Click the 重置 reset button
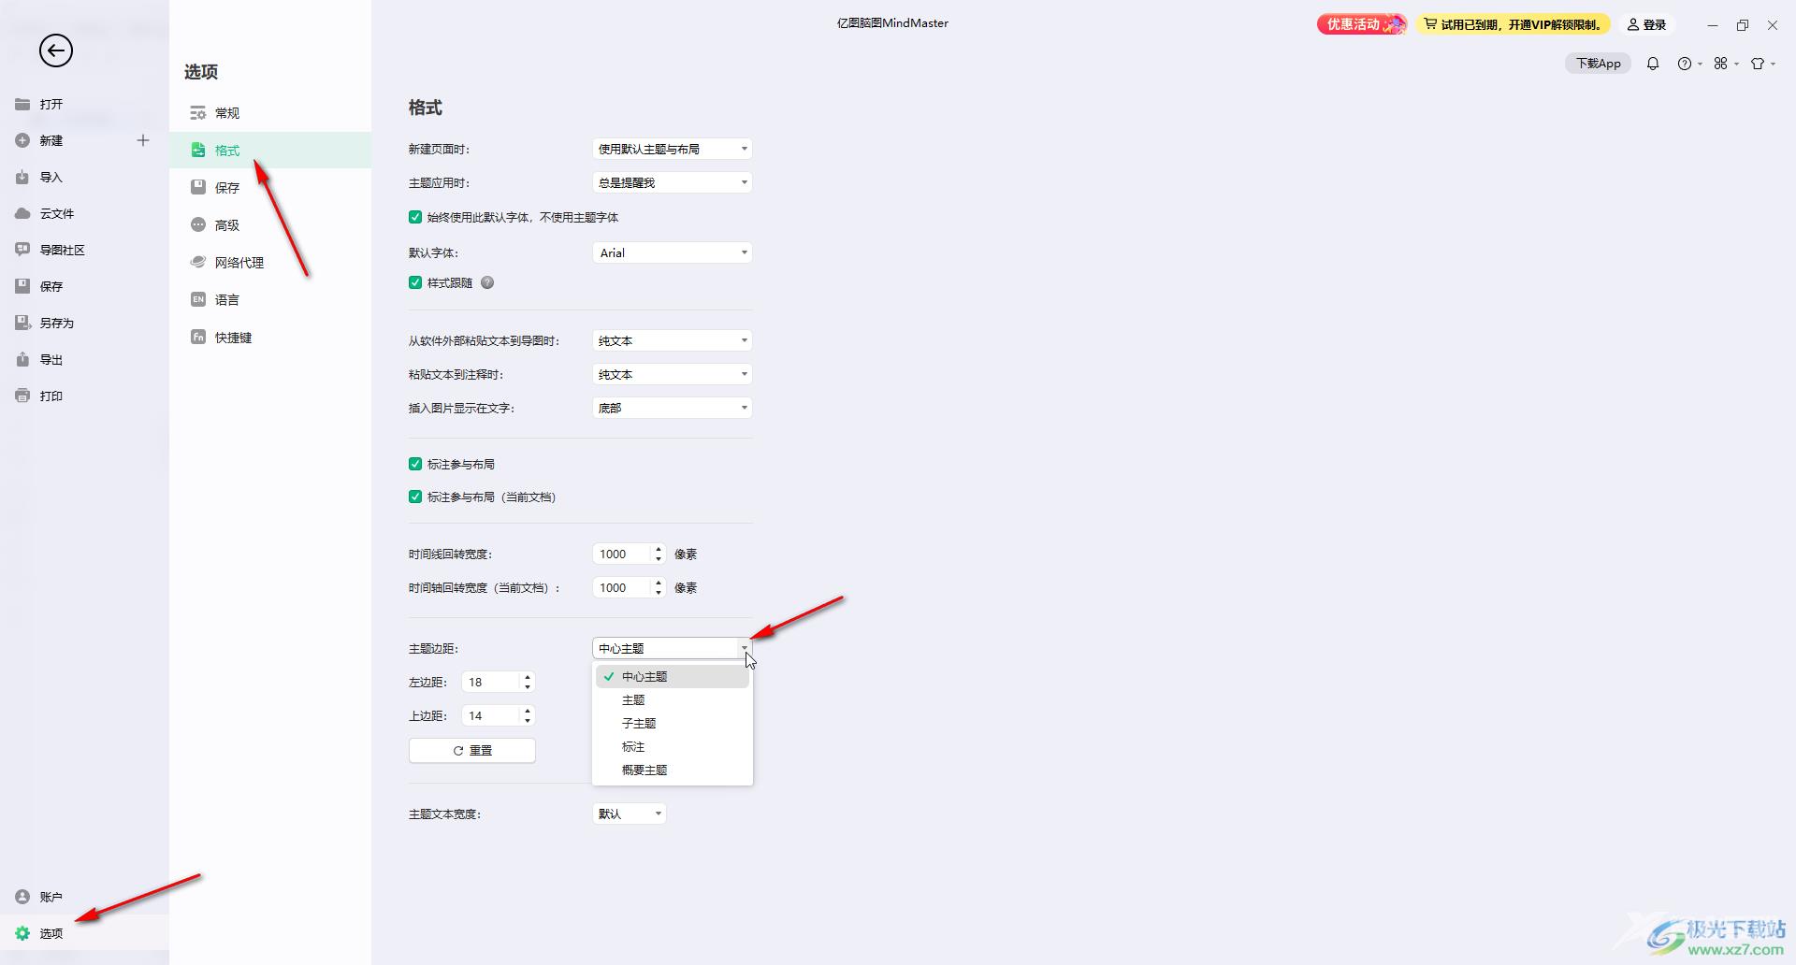Image resolution: width=1796 pixels, height=965 pixels. (x=472, y=750)
